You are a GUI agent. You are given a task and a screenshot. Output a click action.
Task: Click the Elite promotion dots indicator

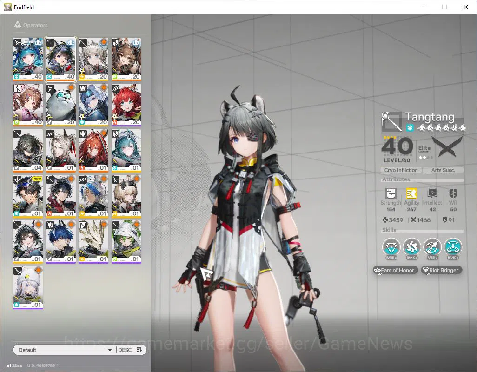[x=425, y=158]
